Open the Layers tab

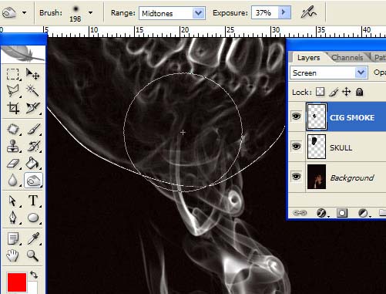click(x=308, y=58)
